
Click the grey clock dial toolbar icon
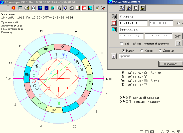pos(27,8)
